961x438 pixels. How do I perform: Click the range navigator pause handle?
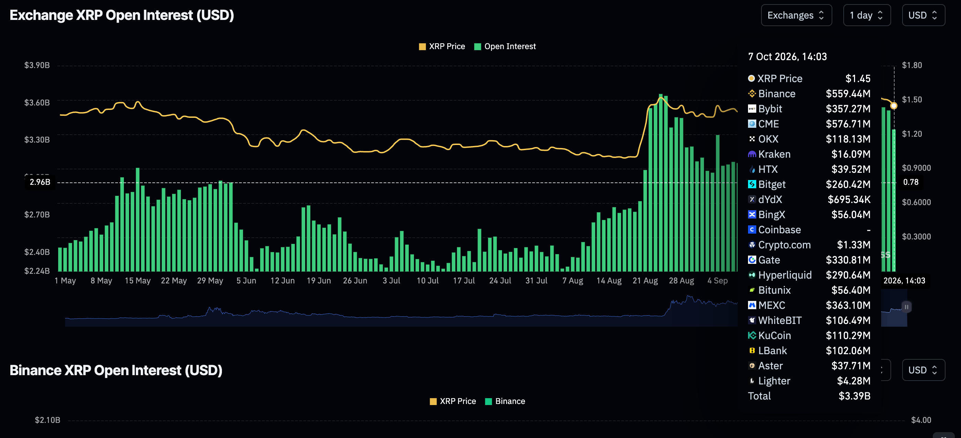click(x=907, y=307)
